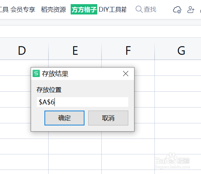Screen dimensions: 201x174
Task: Click the 存放位置 input field
Action: 82,102
